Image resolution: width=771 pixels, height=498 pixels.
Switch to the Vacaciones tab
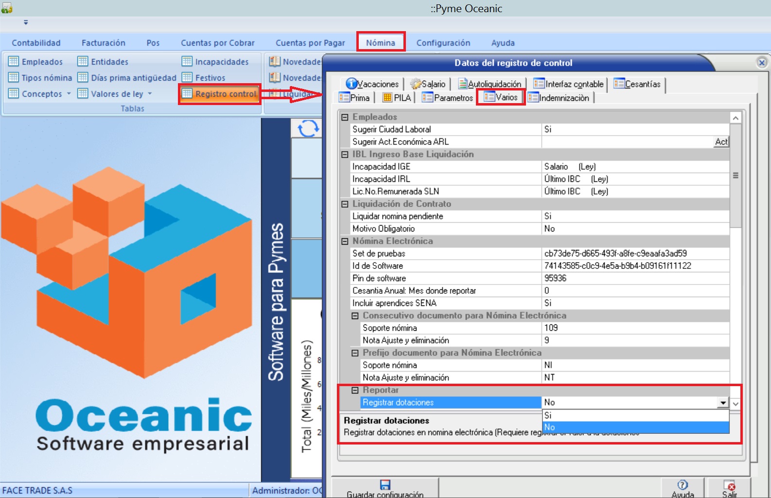[372, 84]
